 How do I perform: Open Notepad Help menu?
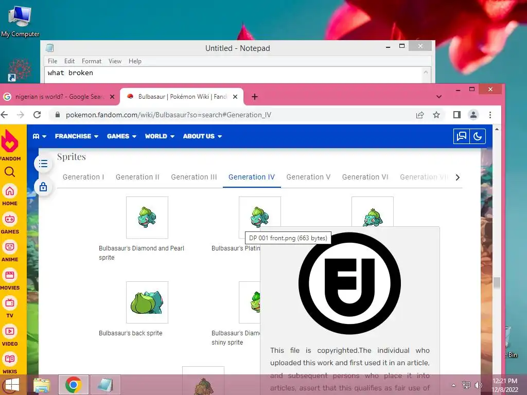point(135,61)
